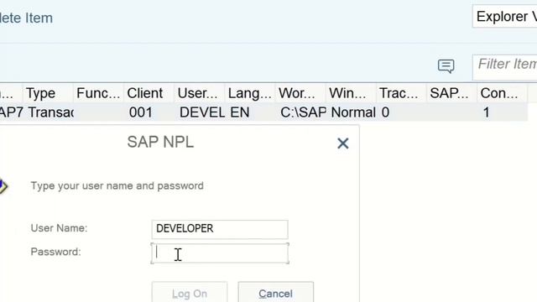Cancel the SAP NPL logon

[x=276, y=293]
